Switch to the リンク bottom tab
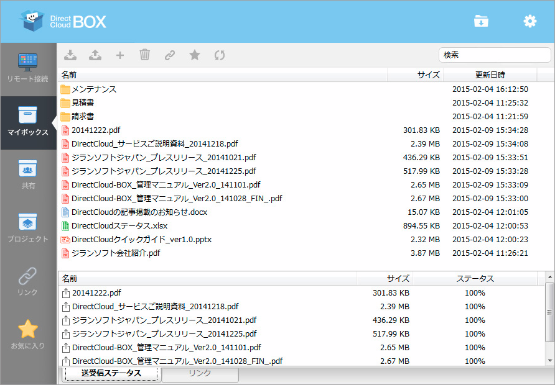 tap(200, 373)
